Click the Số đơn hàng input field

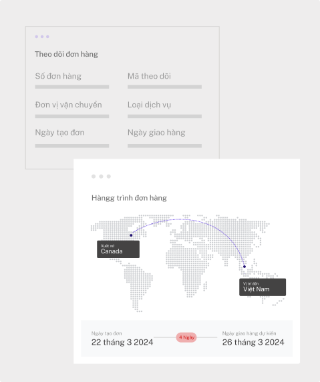point(71,87)
